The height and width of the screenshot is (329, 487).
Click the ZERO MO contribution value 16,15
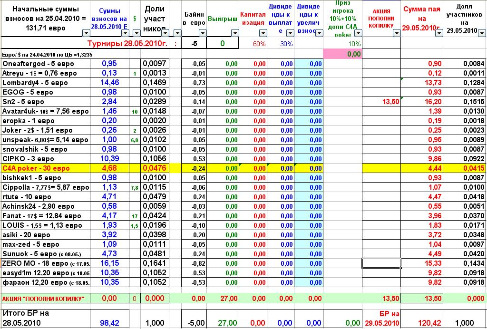tap(110, 263)
